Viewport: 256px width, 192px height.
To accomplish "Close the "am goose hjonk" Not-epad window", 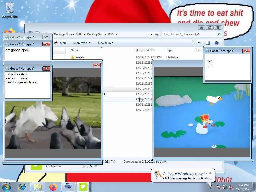I will pyautogui.click(x=46, y=44).
